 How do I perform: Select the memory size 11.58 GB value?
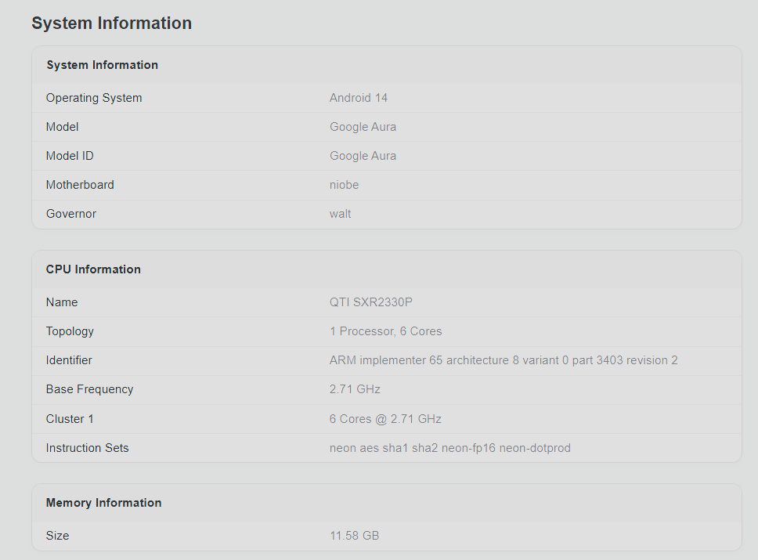pyautogui.click(x=354, y=536)
